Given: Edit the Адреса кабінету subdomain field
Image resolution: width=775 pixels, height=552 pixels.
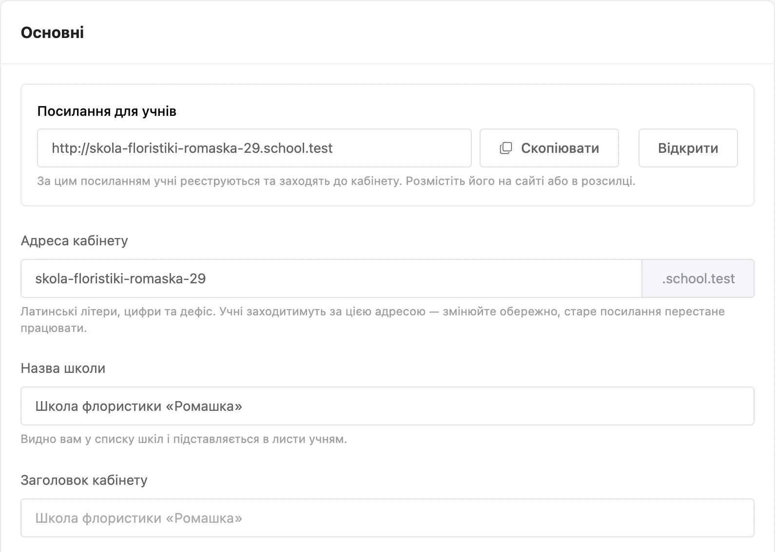Looking at the screenshot, I should [x=331, y=278].
